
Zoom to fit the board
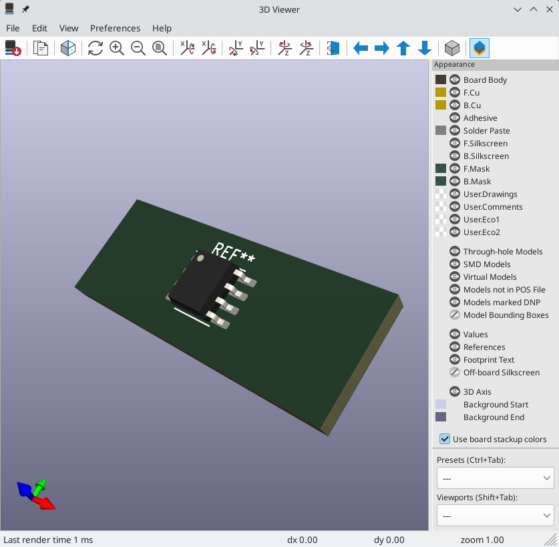(x=160, y=48)
